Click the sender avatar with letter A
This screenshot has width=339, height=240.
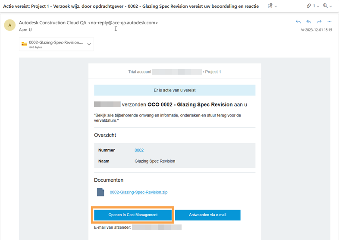[10, 25]
